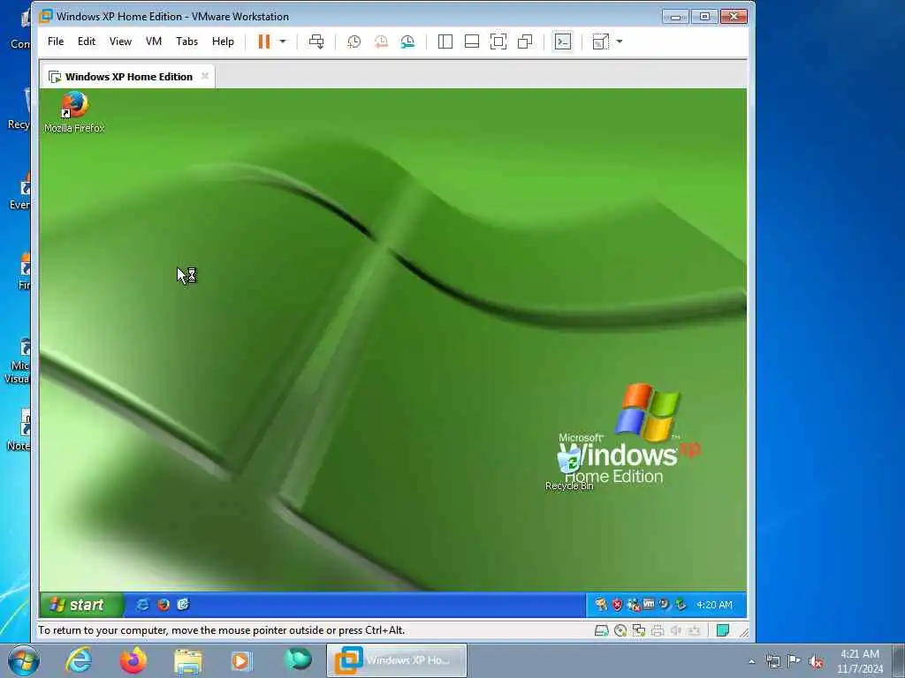Open Windows Explorer from the taskbar

point(188,660)
